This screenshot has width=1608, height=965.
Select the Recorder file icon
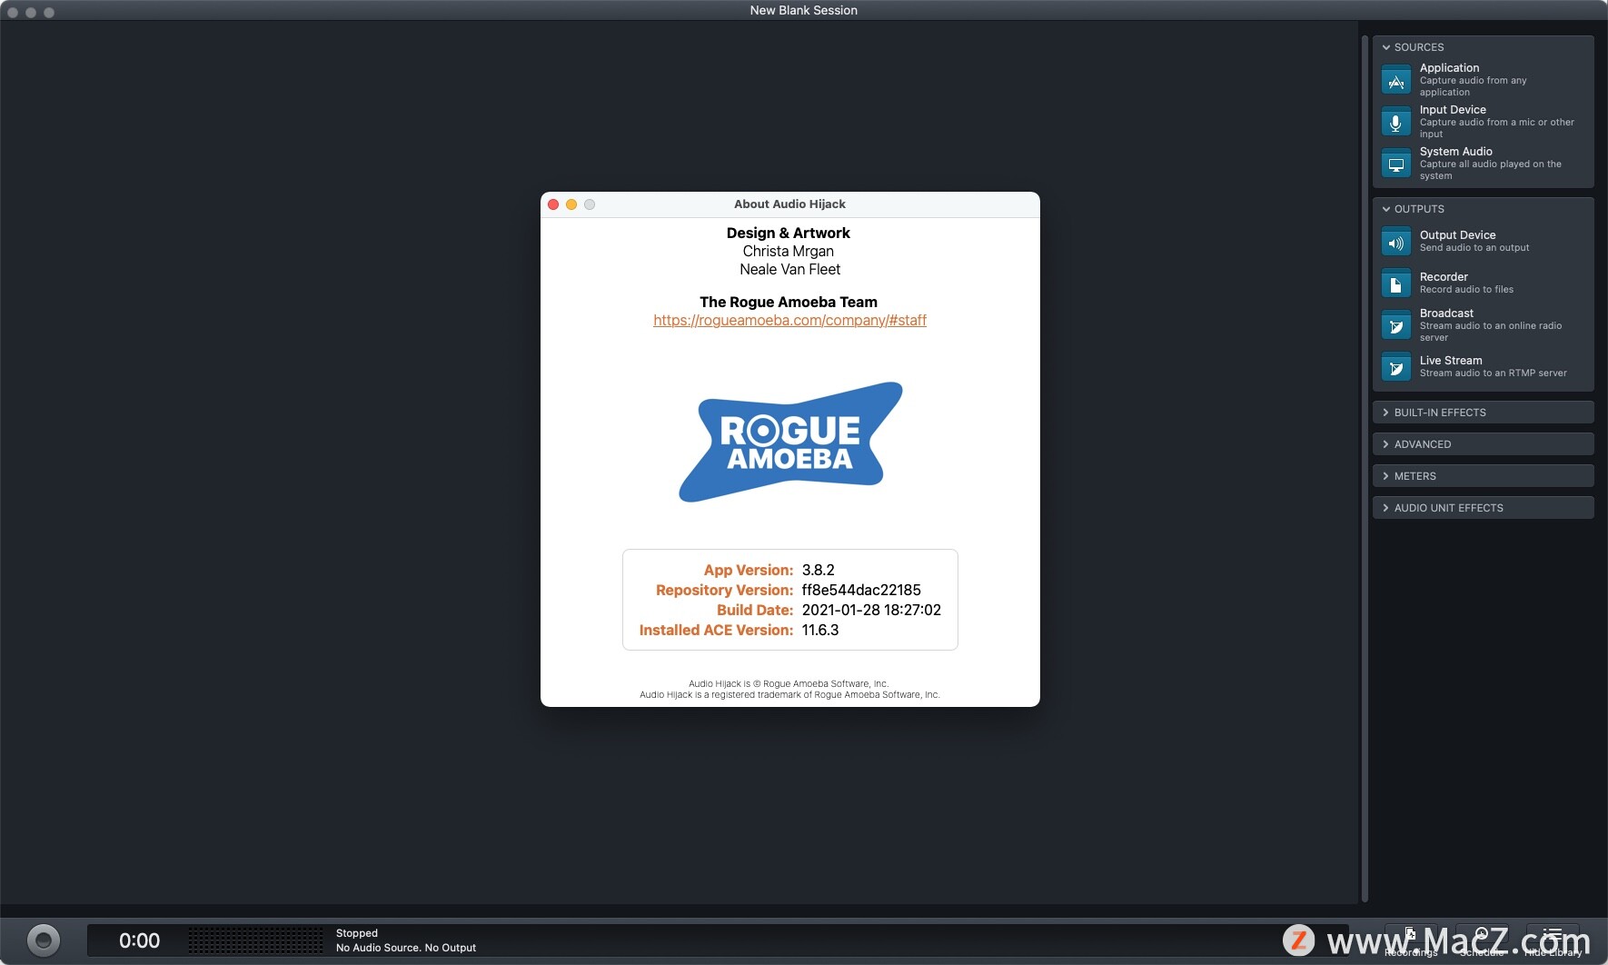click(1395, 284)
